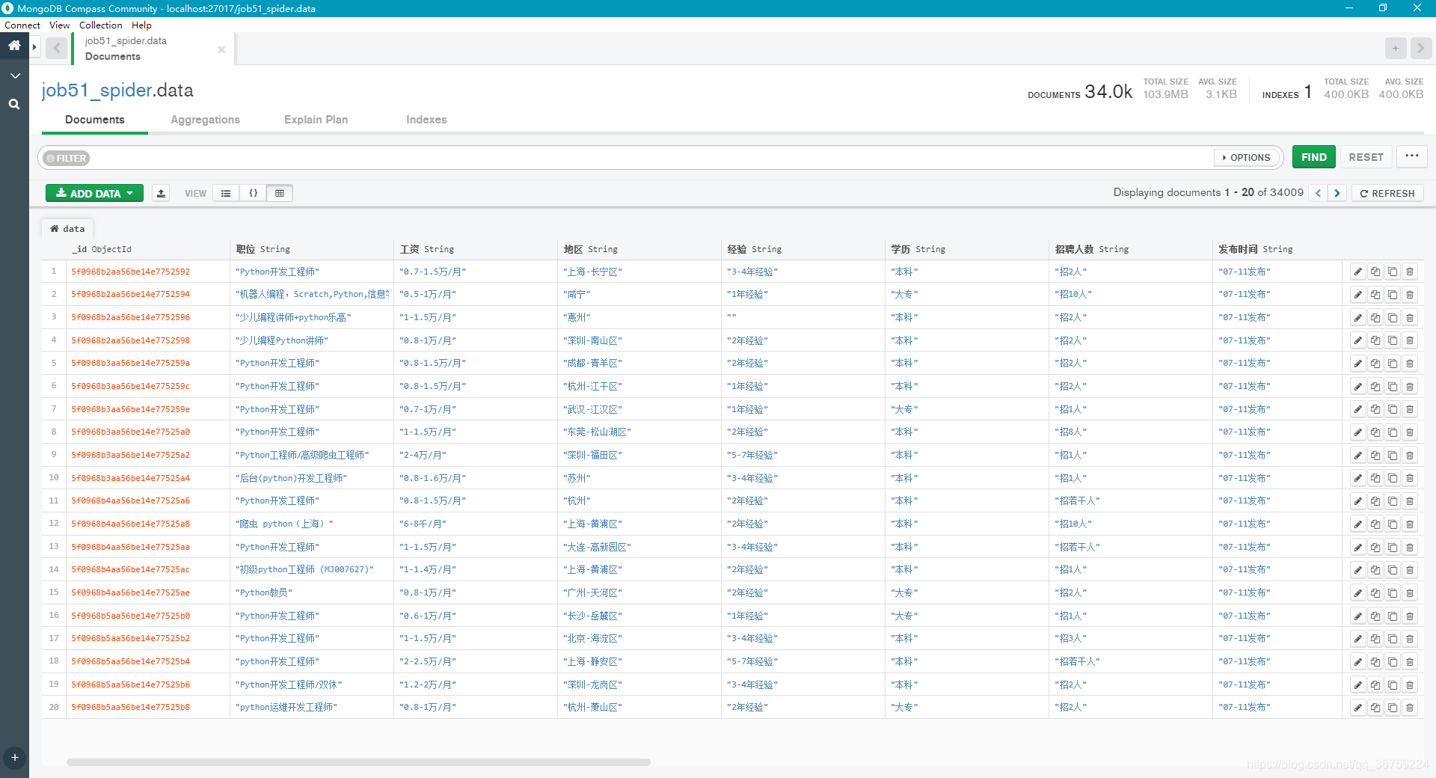Screen dimensions: 1436x778
Task: Clone document row 20
Action: click(x=1393, y=707)
